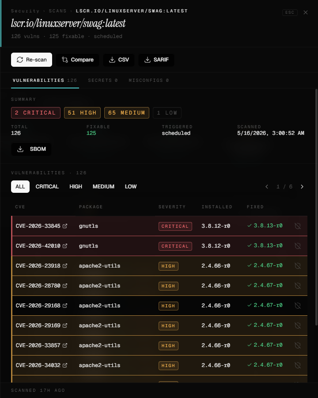Click the page indicator 1 / 6
This screenshot has width=318, height=398.
284,187
